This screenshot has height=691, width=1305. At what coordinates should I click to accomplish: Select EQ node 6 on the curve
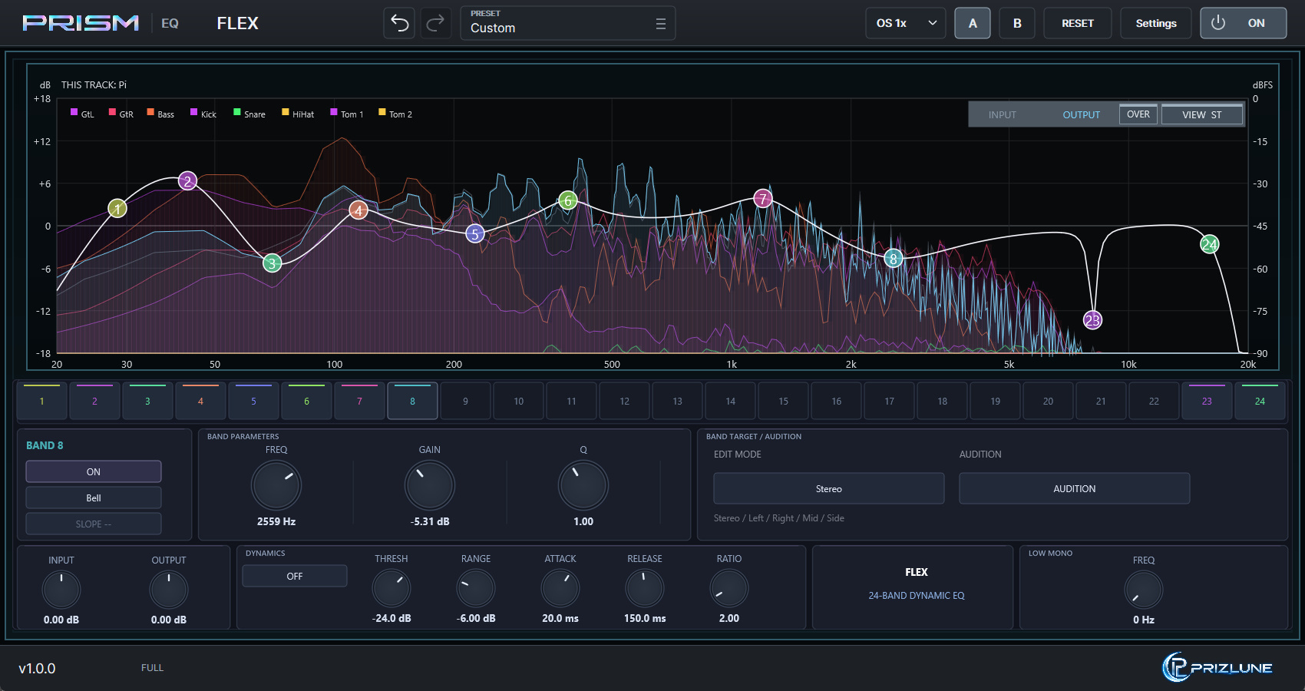568,201
